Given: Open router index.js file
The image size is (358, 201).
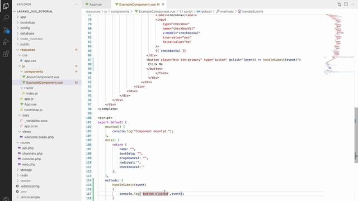Looking at the screenshot, I should click(x=32, y=93).
